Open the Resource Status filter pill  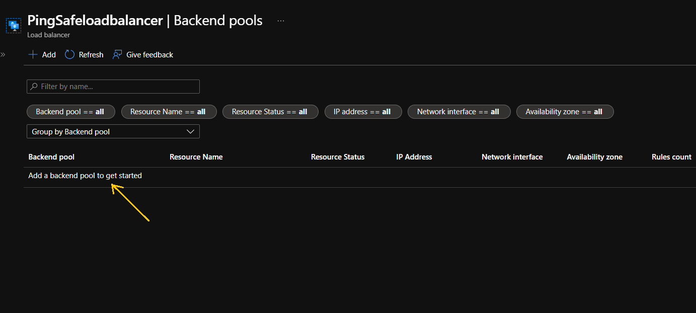pyautogui.click(x=270, y=112)
